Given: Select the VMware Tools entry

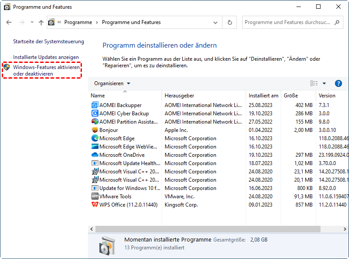Looking at the screenshot, I should coord(115,197).
